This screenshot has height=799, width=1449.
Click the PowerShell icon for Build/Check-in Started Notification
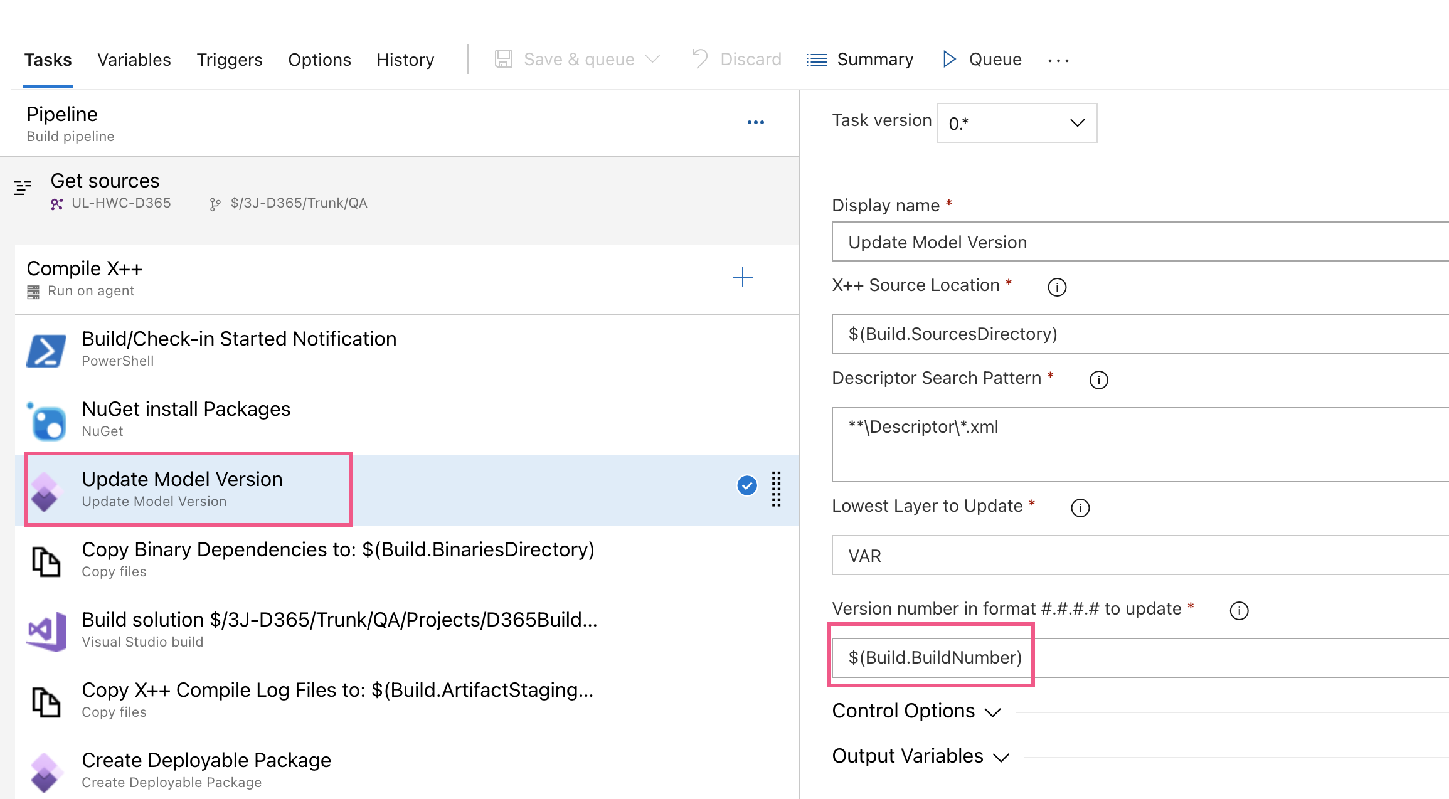coord(46,350)
